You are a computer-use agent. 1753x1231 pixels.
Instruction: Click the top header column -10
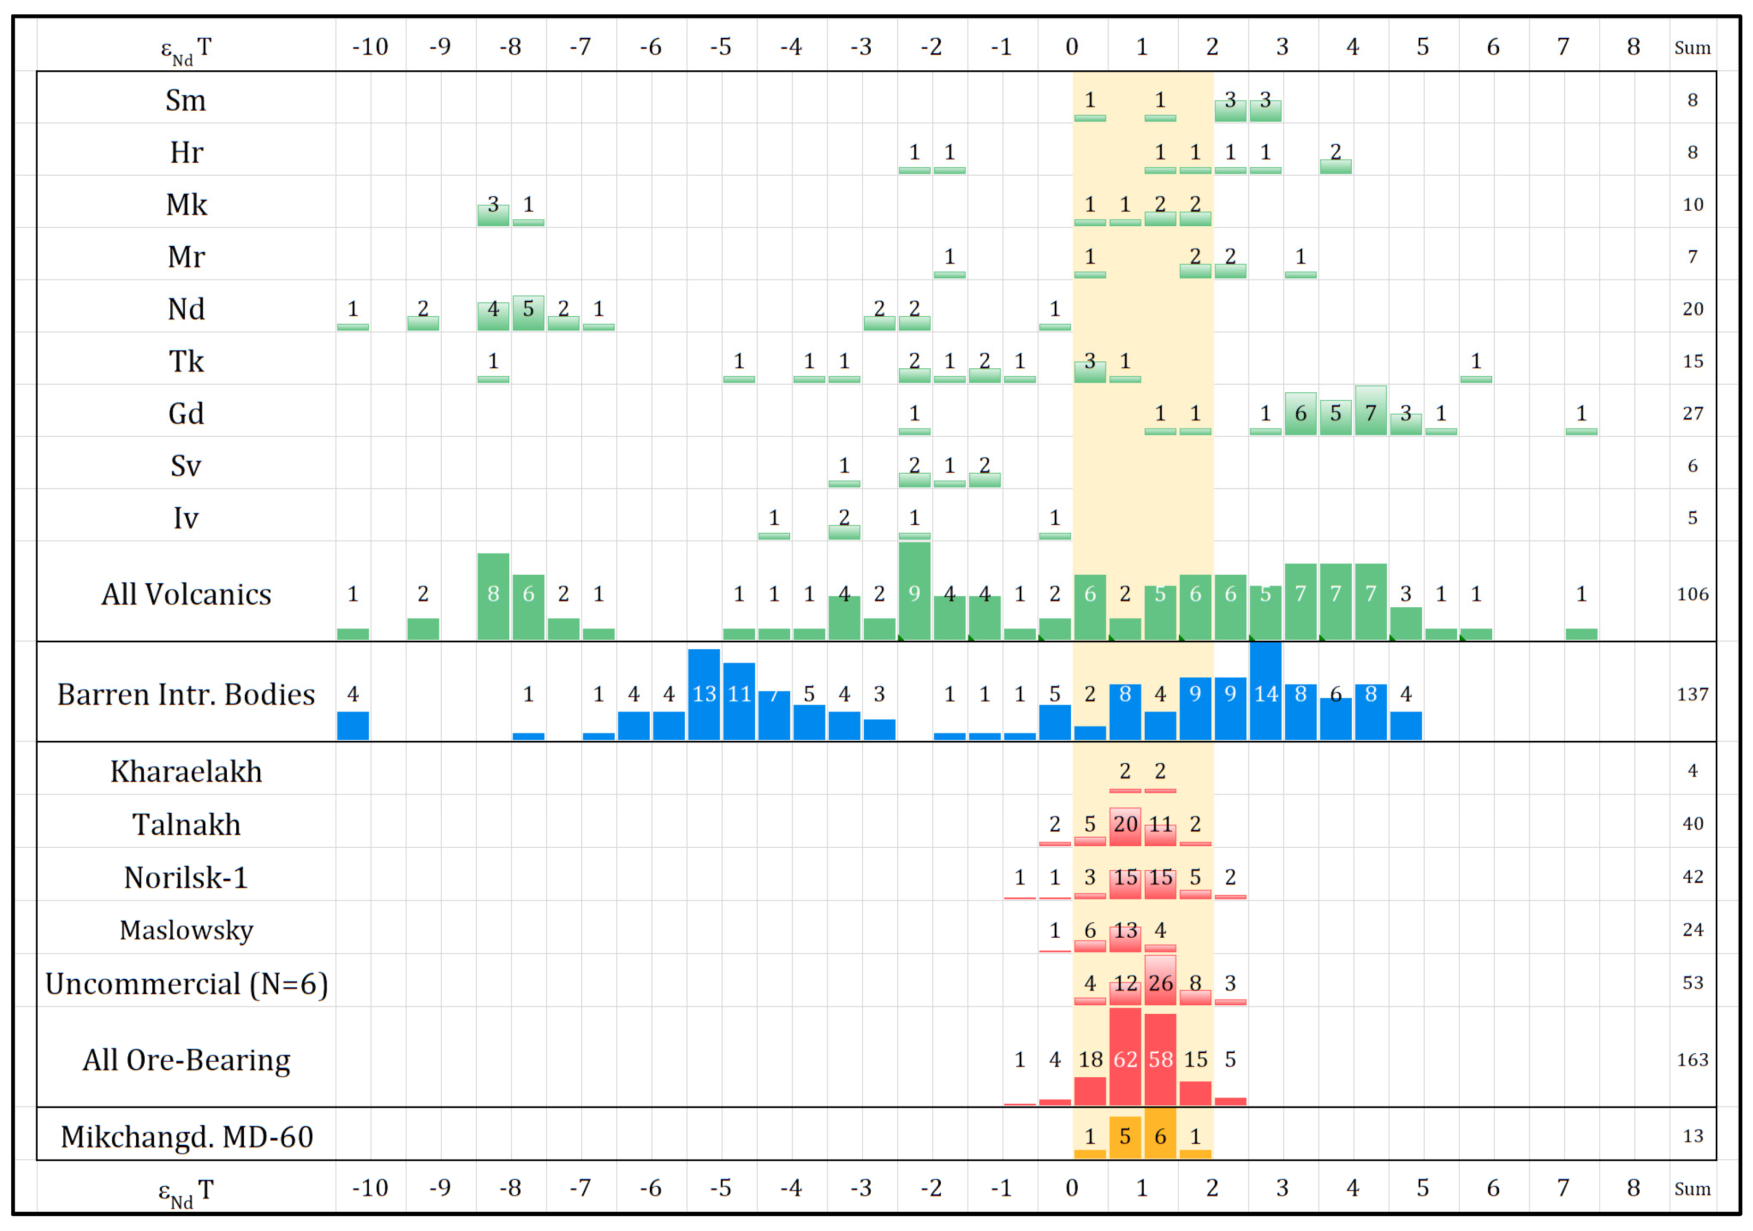click(x=369, y=47)
